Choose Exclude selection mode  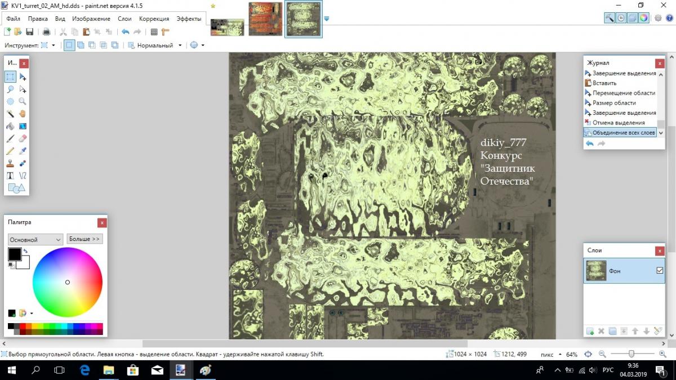tap(92, 45)
